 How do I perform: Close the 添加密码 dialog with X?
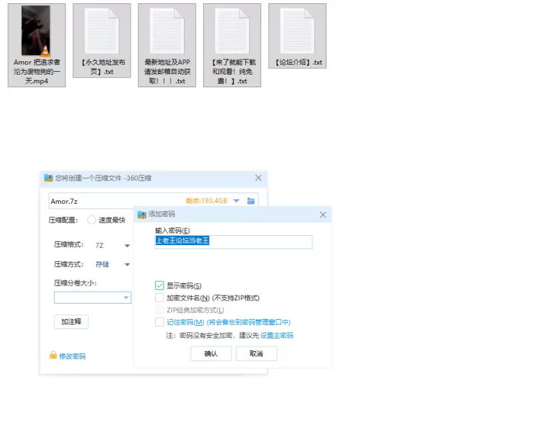323,215
